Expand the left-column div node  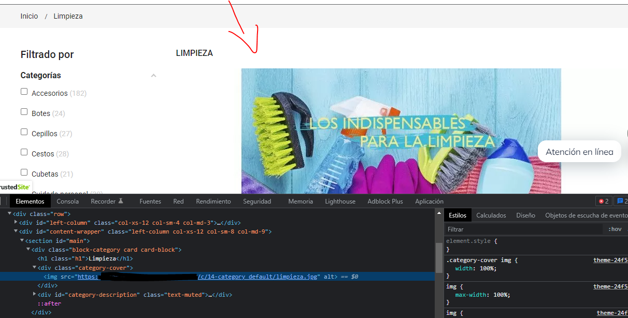pyautogui.click(x=16, y=223)
